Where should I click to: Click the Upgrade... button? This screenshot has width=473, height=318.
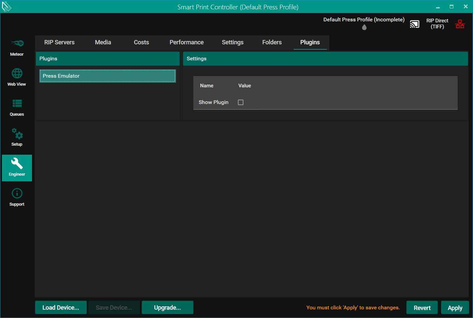click(x=167, y=308)
